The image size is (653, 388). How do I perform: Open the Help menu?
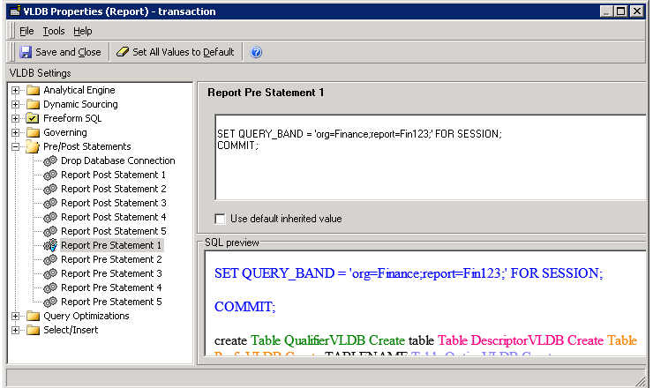82,31
